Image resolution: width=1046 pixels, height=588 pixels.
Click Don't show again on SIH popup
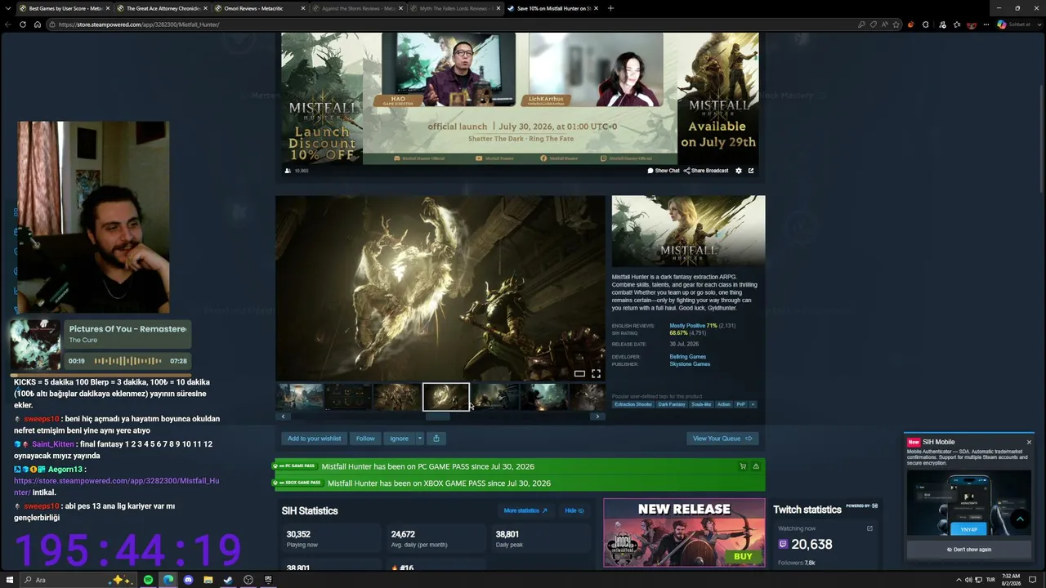[969, 550]
